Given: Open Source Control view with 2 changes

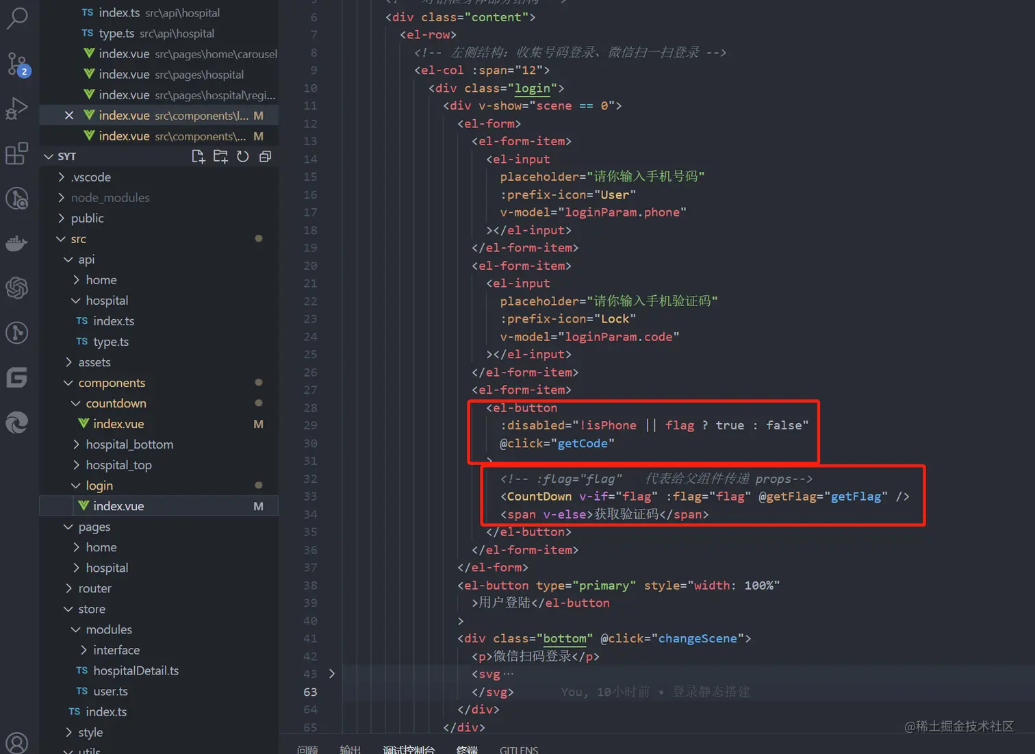Looking at the screenshot, I should click(17, 64).
